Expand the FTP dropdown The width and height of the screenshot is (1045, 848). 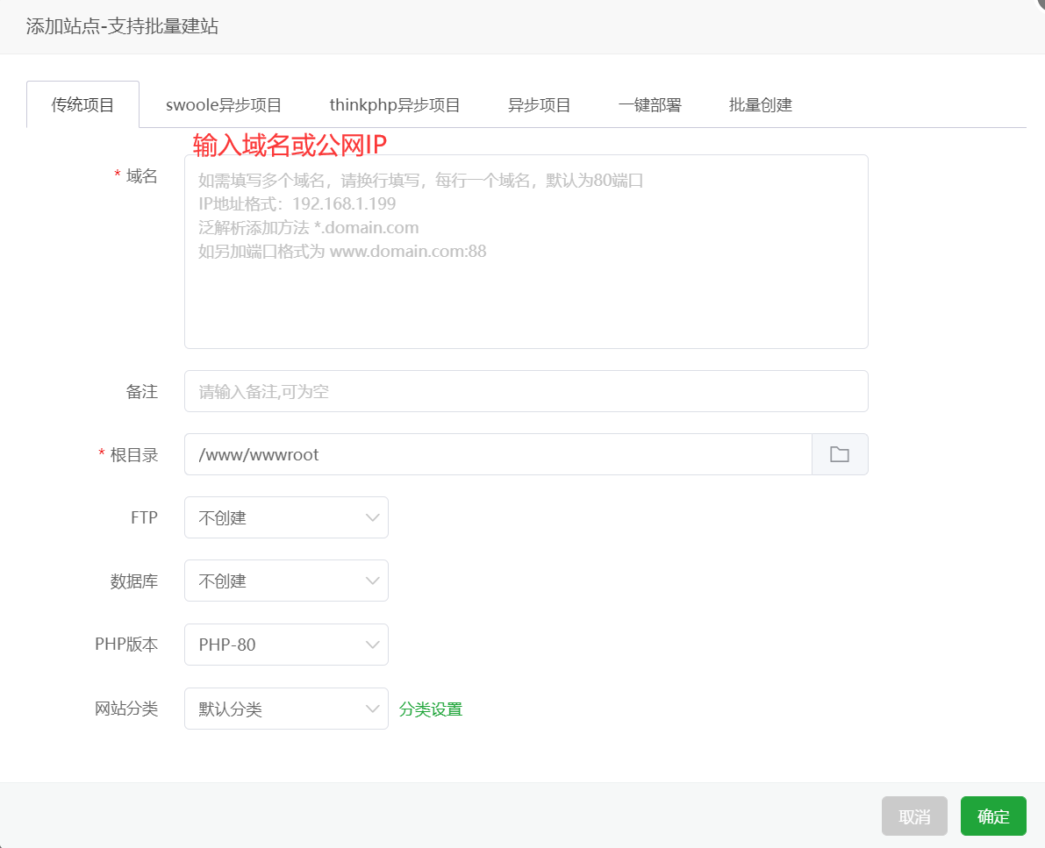[286, 517]
